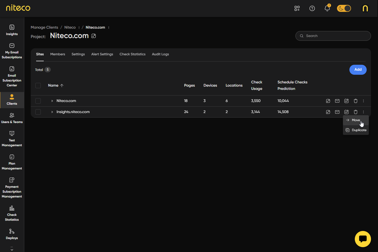Click the Pages column header
This screenshot has height=252, width=378.
pos(189,86)
